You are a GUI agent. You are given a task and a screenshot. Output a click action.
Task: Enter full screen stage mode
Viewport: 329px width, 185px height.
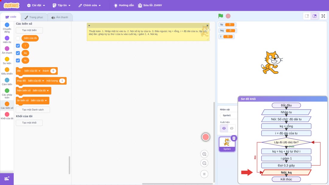click(323, 16)
